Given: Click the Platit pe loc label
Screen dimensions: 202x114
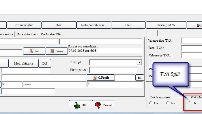Looking at the screenshot, I should click(x=79, y=70).
